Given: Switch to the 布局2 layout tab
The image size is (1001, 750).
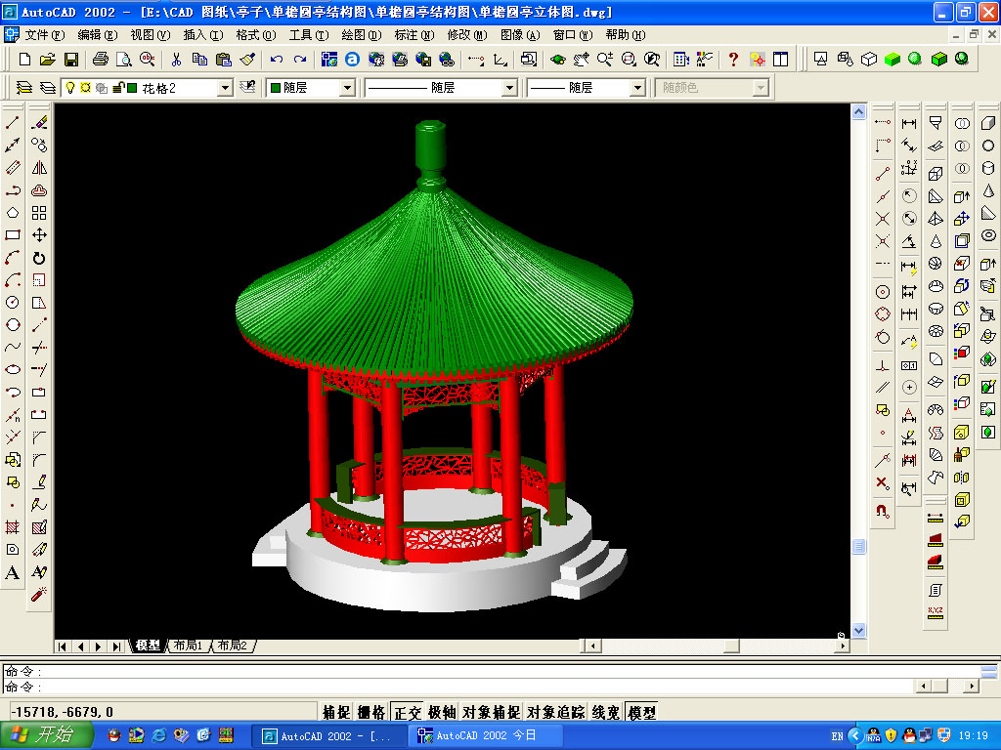Looking at the screenshot, I should (232, 646).
